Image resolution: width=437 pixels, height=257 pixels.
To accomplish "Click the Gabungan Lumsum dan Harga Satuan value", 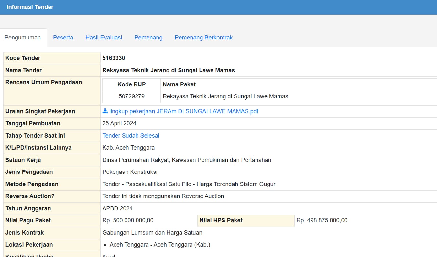I will pyautogui.click(x=152, y=233).
